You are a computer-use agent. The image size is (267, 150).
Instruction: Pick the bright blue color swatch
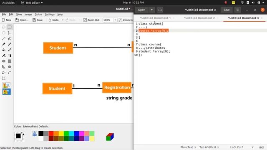click(x=76, y=133)
